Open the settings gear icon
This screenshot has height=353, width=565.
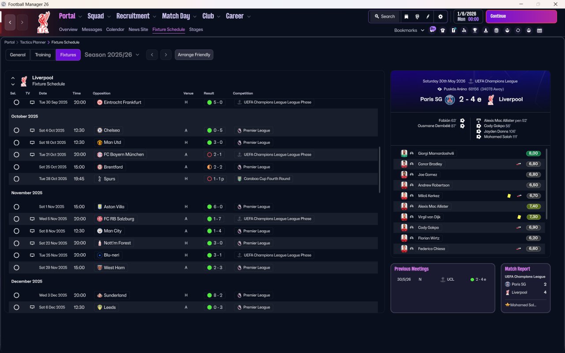pos(440,16)
